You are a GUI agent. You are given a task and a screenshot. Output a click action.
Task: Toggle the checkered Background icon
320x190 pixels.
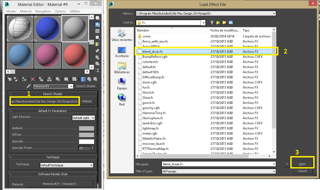(98, 31)
